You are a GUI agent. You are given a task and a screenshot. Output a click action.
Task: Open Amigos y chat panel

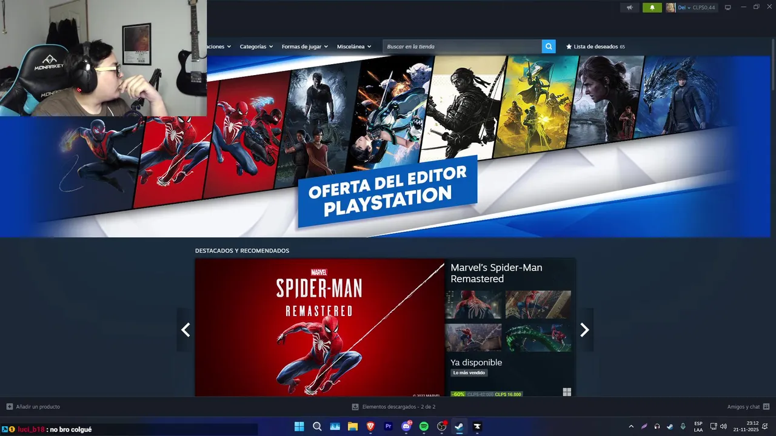click(x=748, y=407)
